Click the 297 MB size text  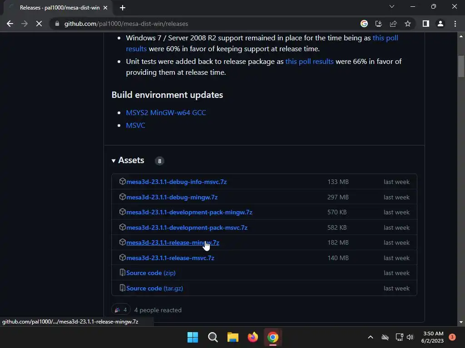point(338,197)
